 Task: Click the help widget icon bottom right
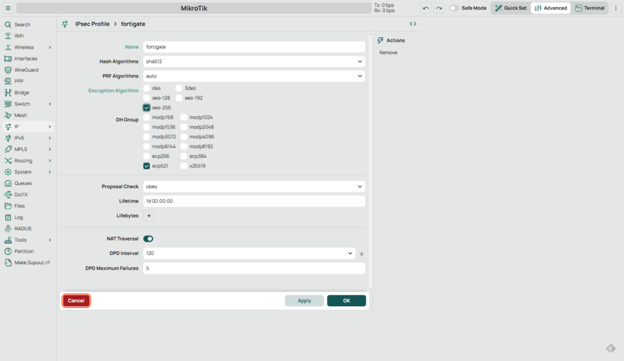pyautogui.click(x=611, y=348)
